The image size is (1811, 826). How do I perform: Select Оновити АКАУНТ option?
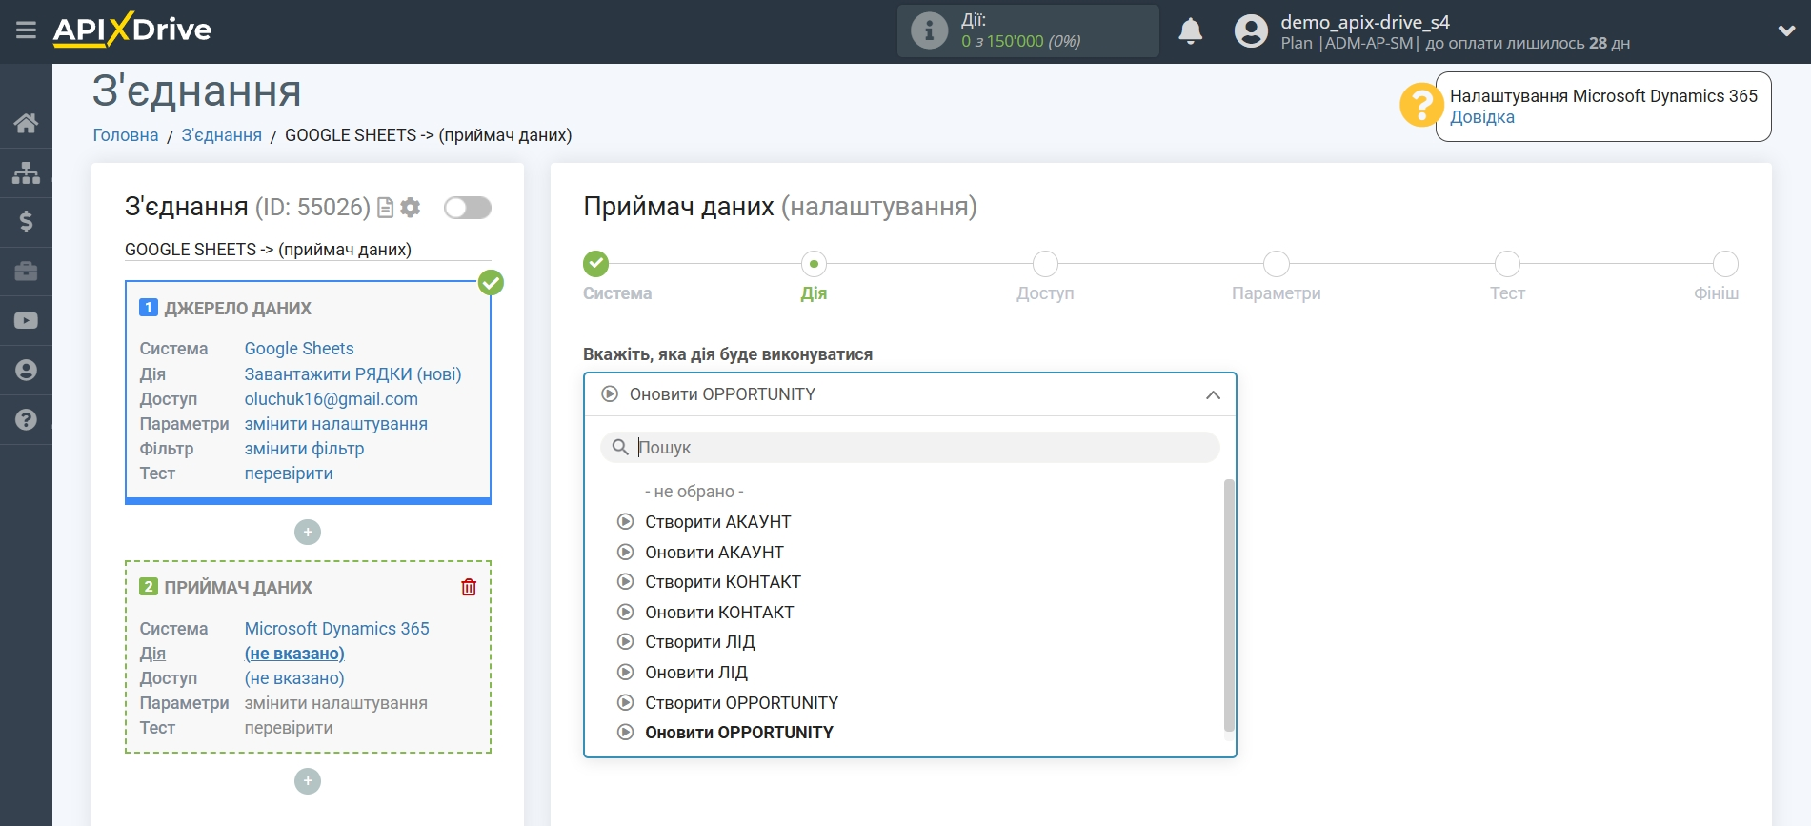coord(714,553)
